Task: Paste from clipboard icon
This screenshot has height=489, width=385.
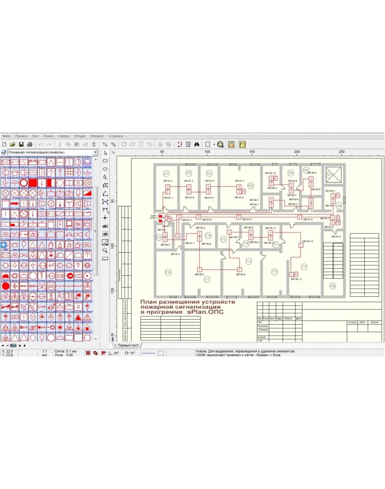Action: (x=77, y=144)
